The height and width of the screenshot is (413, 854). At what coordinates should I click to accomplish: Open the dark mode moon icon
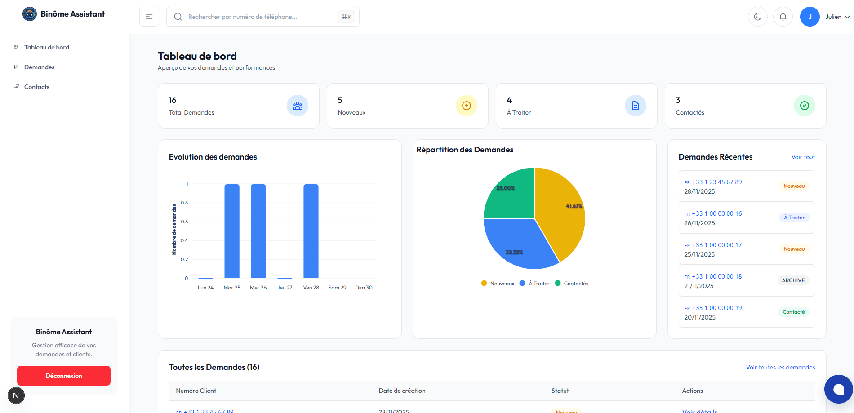coord(757,16)
